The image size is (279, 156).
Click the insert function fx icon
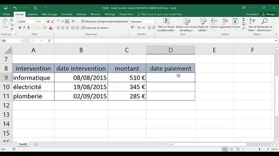click(49, 41)
